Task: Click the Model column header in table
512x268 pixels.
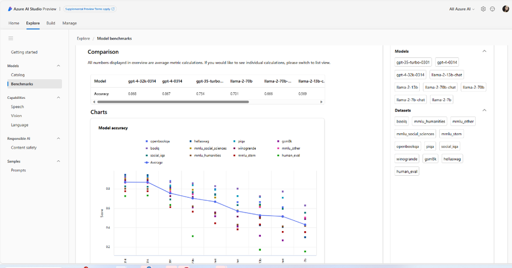Action: click(x=100, y=81)
